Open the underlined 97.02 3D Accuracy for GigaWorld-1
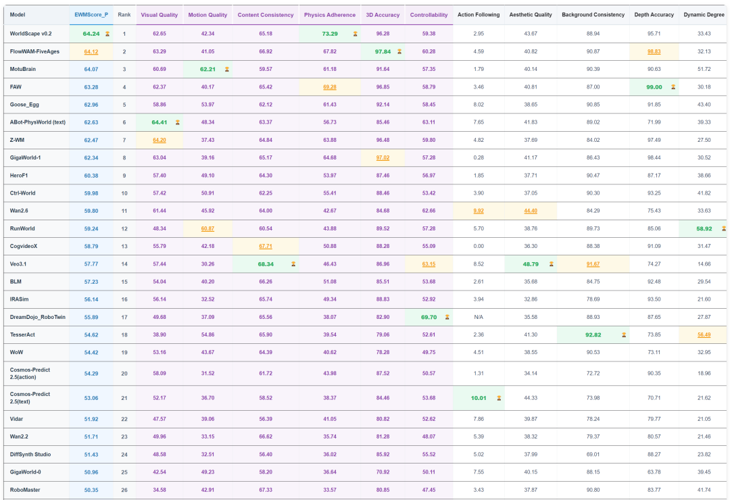The height and width of the screenshot is (500, 730). 383,158
